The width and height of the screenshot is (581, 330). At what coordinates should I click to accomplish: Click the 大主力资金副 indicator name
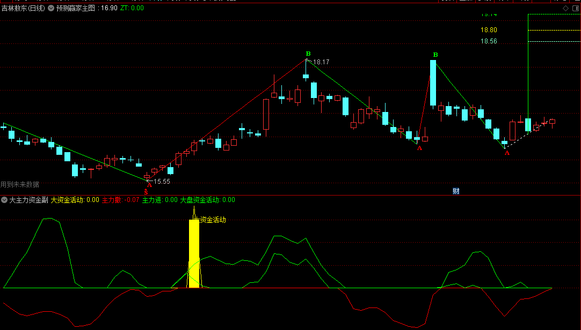point(28,200)
